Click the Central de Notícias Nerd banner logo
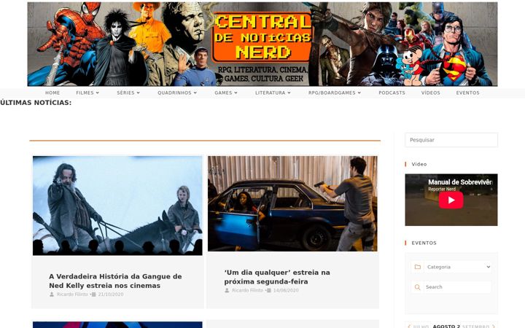The height and width of the screenshot is (328, 525). pyautogui.click(x=262, y=44)
